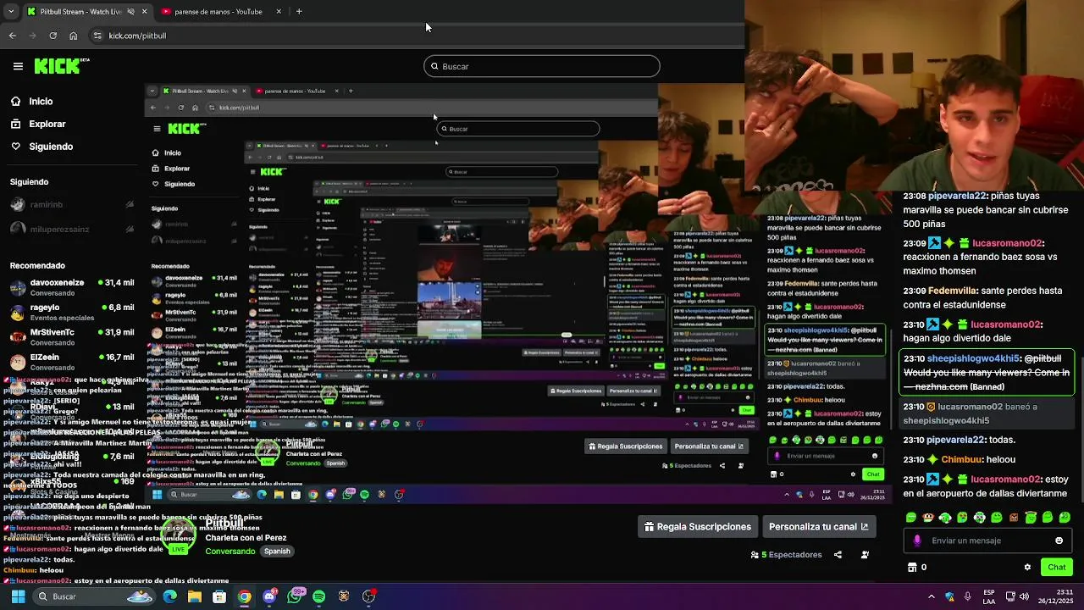
Task: Expand the hidden icons chevron in bottom system tray
Action: (932, 596)
